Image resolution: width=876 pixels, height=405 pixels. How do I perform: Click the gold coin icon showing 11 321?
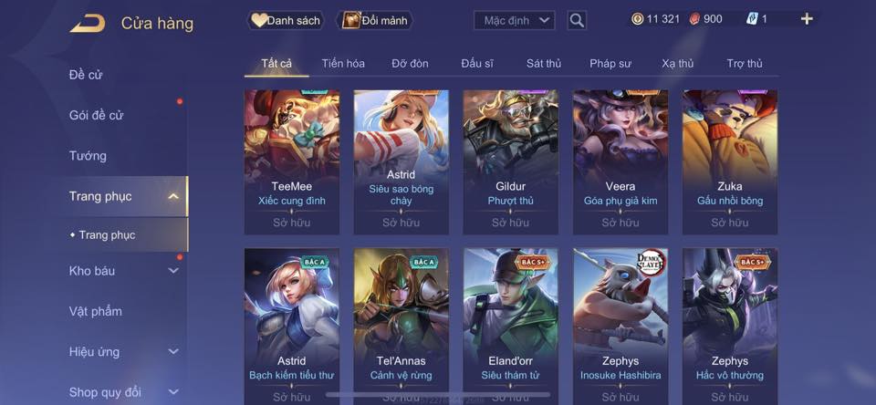point(638,19)
